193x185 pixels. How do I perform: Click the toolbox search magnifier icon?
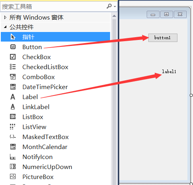pos(109,6)
